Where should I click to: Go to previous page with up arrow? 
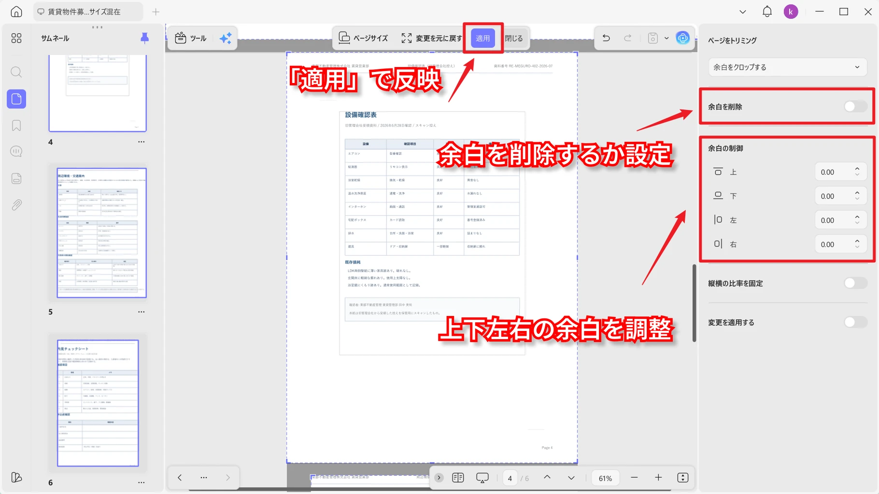coord(547,478)
